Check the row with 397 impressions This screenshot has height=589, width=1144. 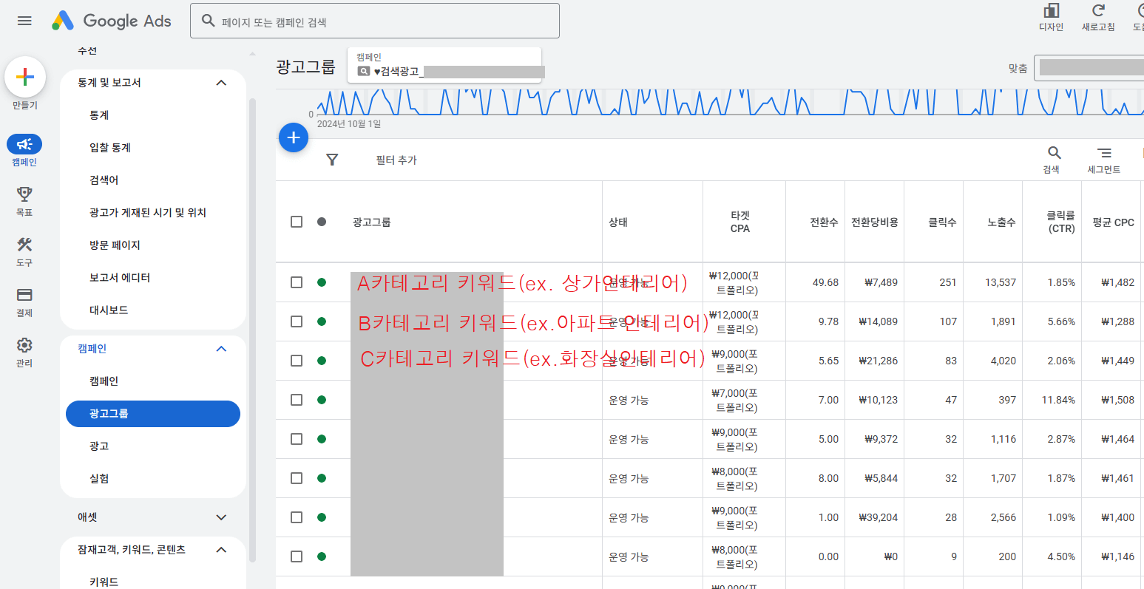tap(297, 400)
